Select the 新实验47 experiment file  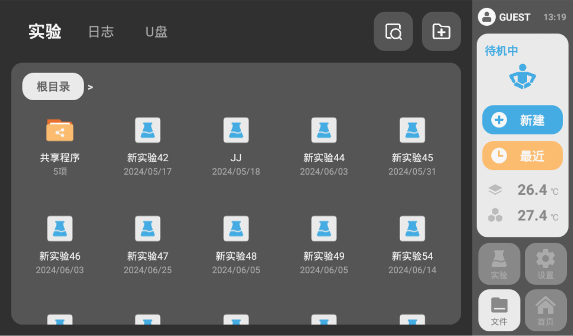point(148,229)
